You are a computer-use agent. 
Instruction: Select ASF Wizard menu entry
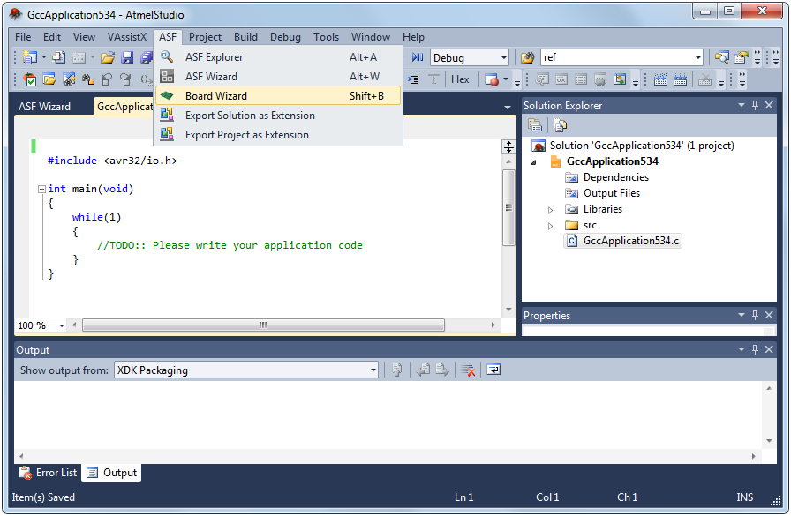[278, 77]
